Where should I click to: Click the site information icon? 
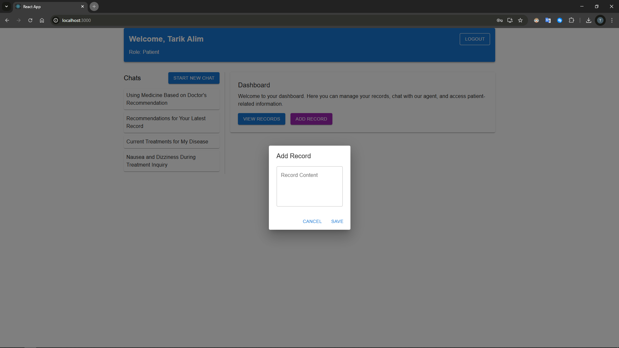coord(56,20)
